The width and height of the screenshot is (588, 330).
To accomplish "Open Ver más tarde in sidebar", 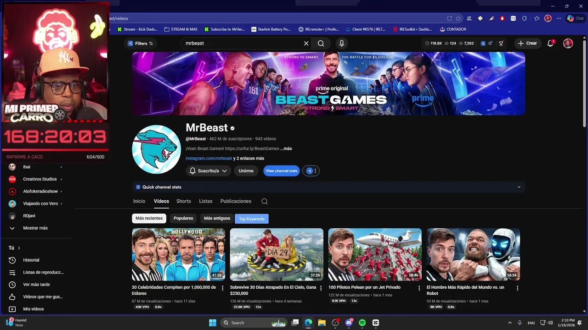I will point(37,285).
